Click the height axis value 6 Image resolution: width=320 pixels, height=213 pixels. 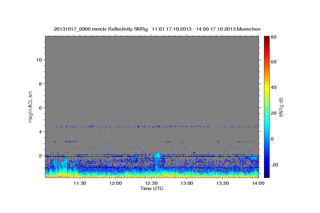coord(40,108)
